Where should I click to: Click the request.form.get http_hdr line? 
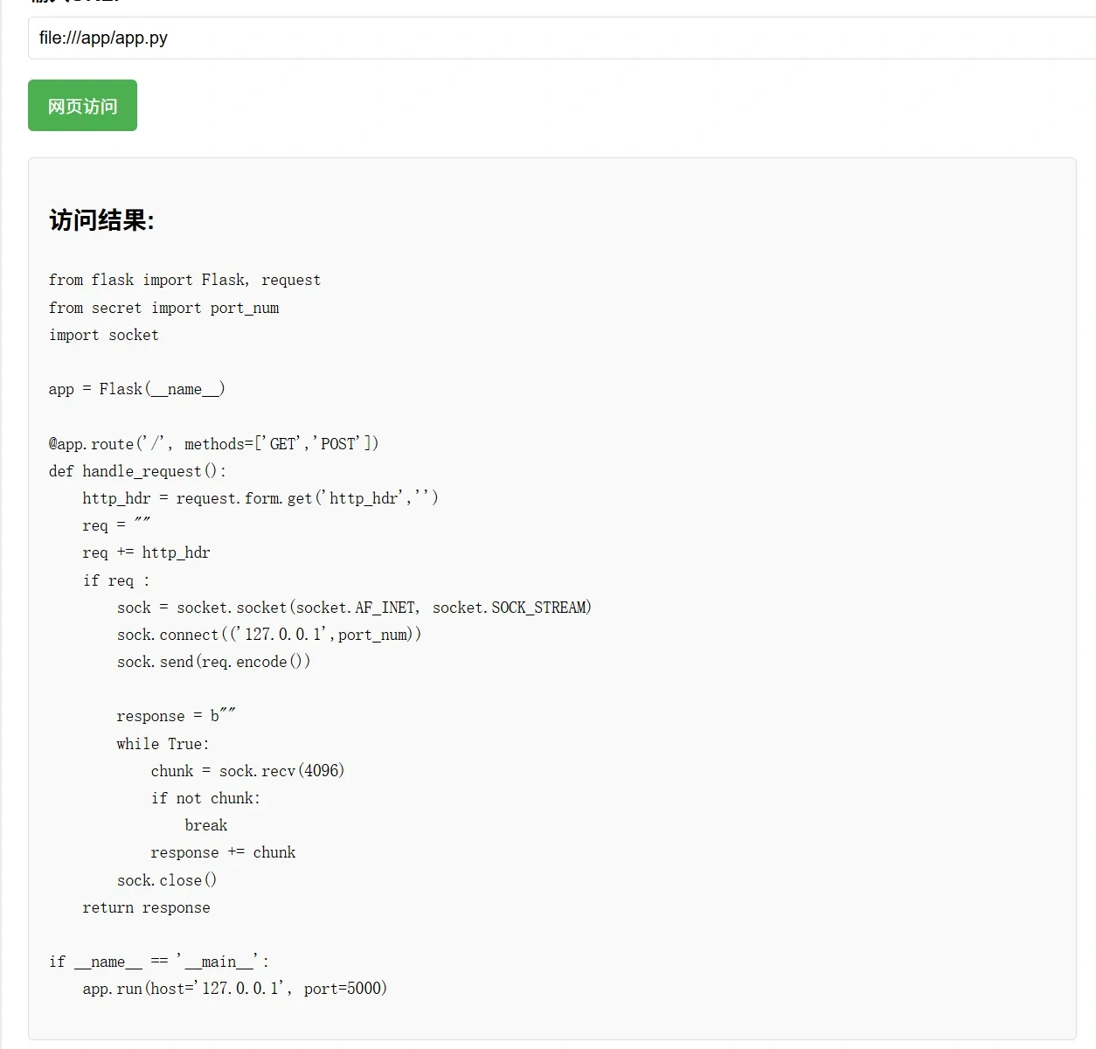(x=260, y=498)
